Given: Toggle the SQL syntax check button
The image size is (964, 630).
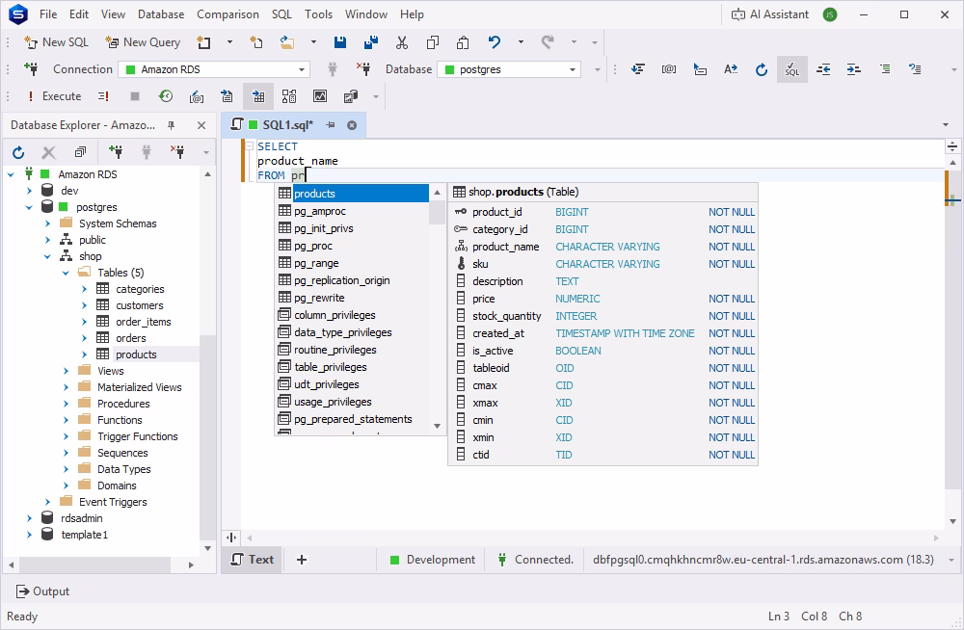Looking at the screenshot, I should pyautogui.click(x=791, y=69).
